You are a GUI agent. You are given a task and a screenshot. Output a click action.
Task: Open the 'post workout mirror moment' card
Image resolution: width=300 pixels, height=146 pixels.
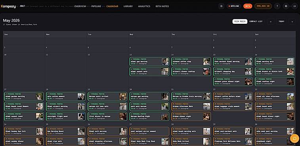click(x=149, y=131)
